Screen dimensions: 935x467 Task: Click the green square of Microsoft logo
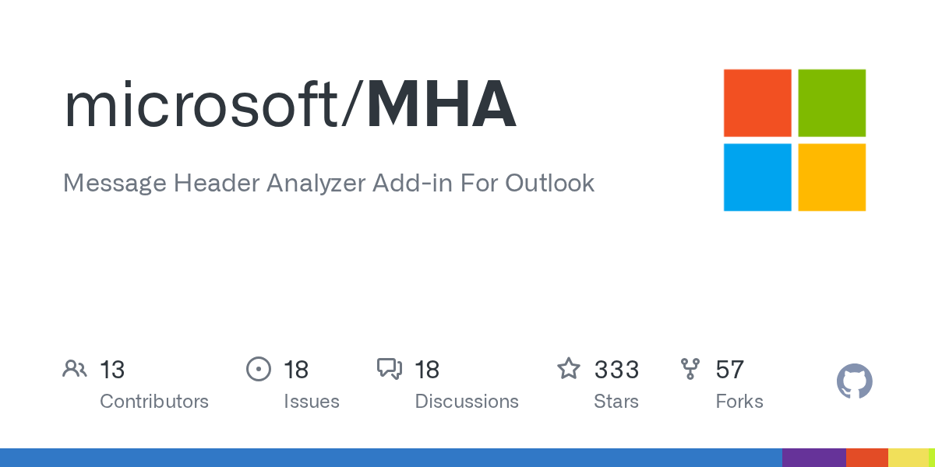[x=831, y=103]
